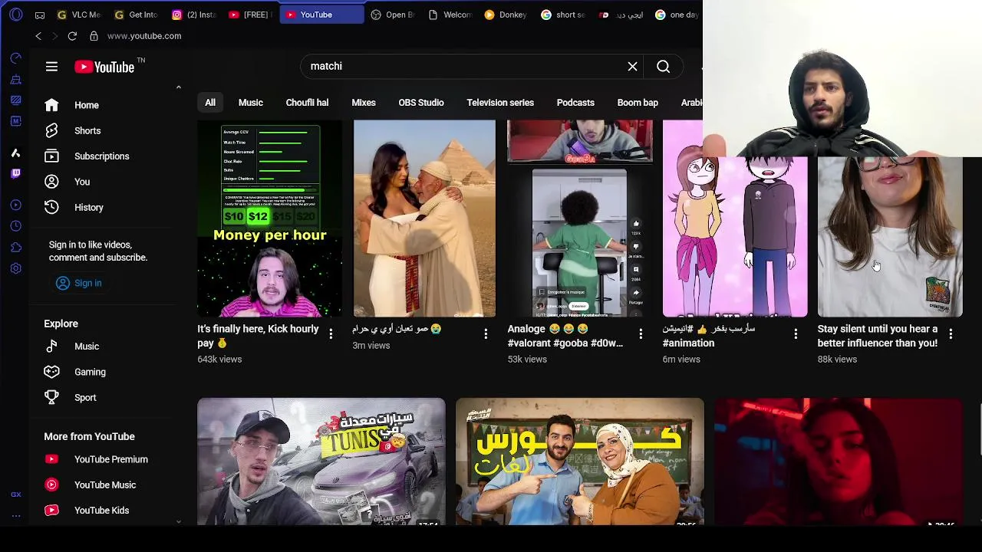This screenshot has height=552, width=982.
Task: Switch to the 'Get Into' browser tab
Action: (137, 15)
